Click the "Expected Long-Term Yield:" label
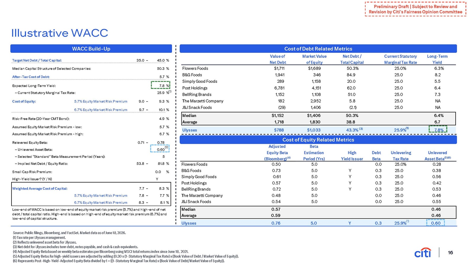468x263 pixels. click(34, 86)
